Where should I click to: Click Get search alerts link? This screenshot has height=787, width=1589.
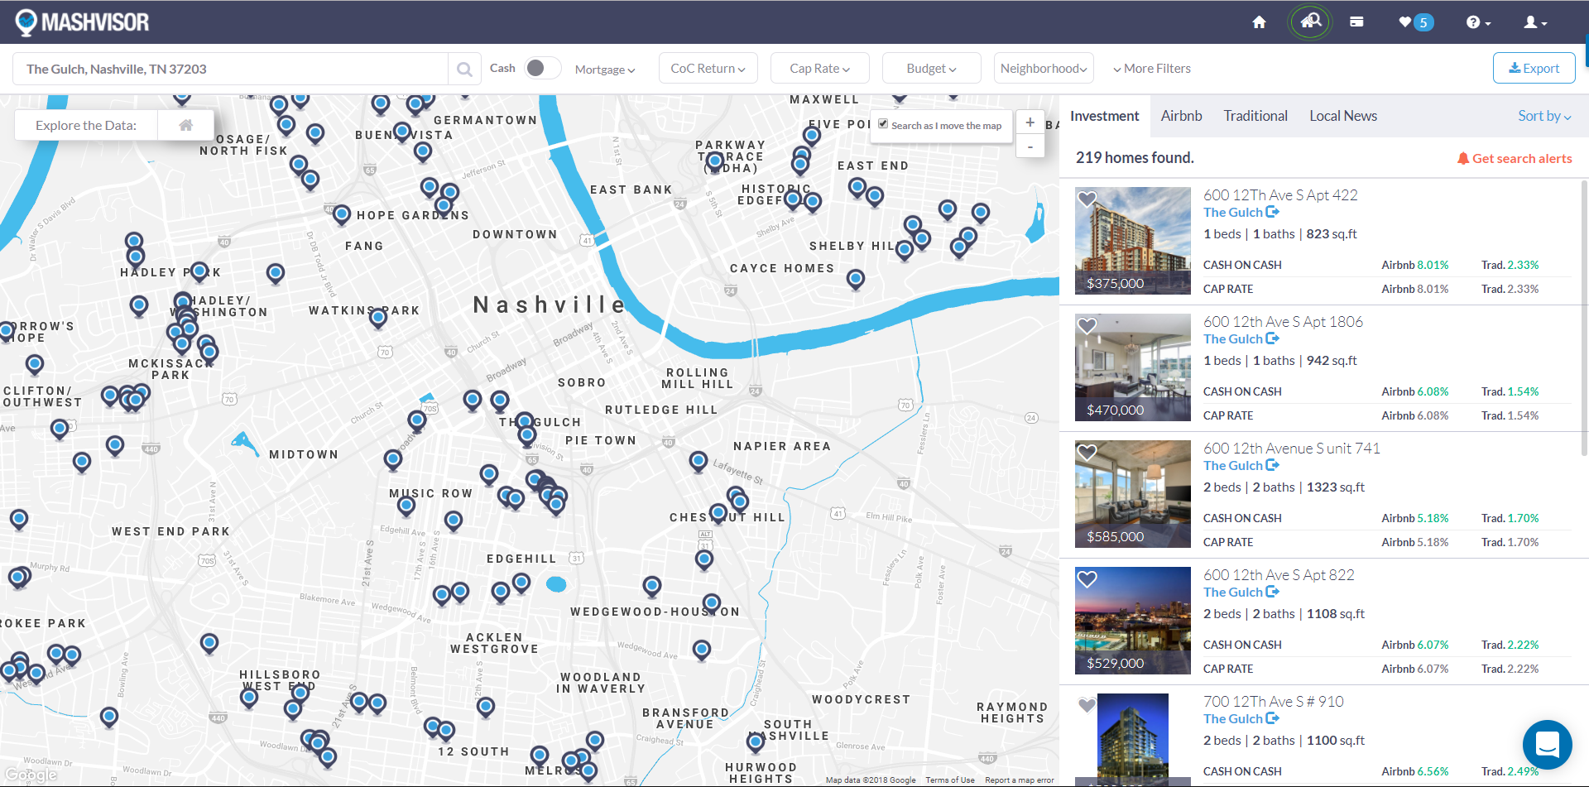(x=1515, y=158)
